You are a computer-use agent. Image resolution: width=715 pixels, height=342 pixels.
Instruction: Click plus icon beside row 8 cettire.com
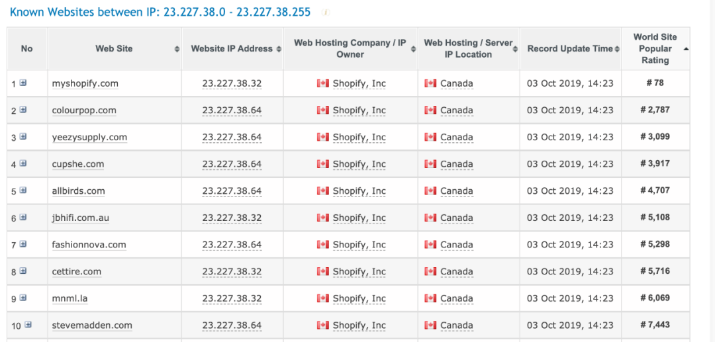pos(23,271)
